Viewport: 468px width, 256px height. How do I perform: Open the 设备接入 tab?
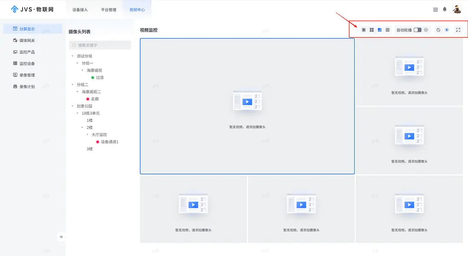[x=80, y=9]
